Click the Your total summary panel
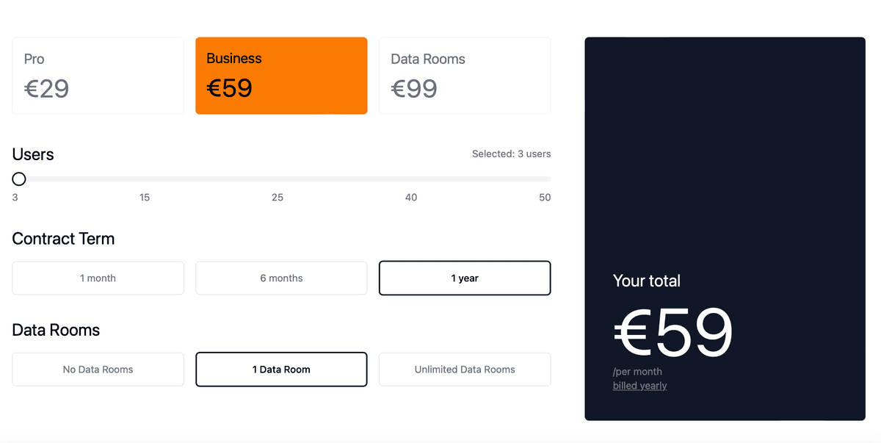Image resolution: width=881 pixels, height=443 pixels. (x=725, y=228)
